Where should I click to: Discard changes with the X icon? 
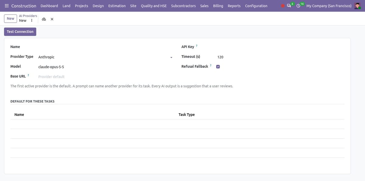[x=52, y=19]
